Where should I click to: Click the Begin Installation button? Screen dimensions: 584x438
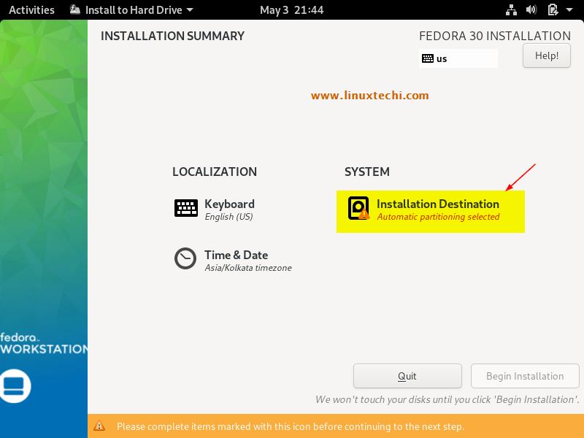click(525, 376)
